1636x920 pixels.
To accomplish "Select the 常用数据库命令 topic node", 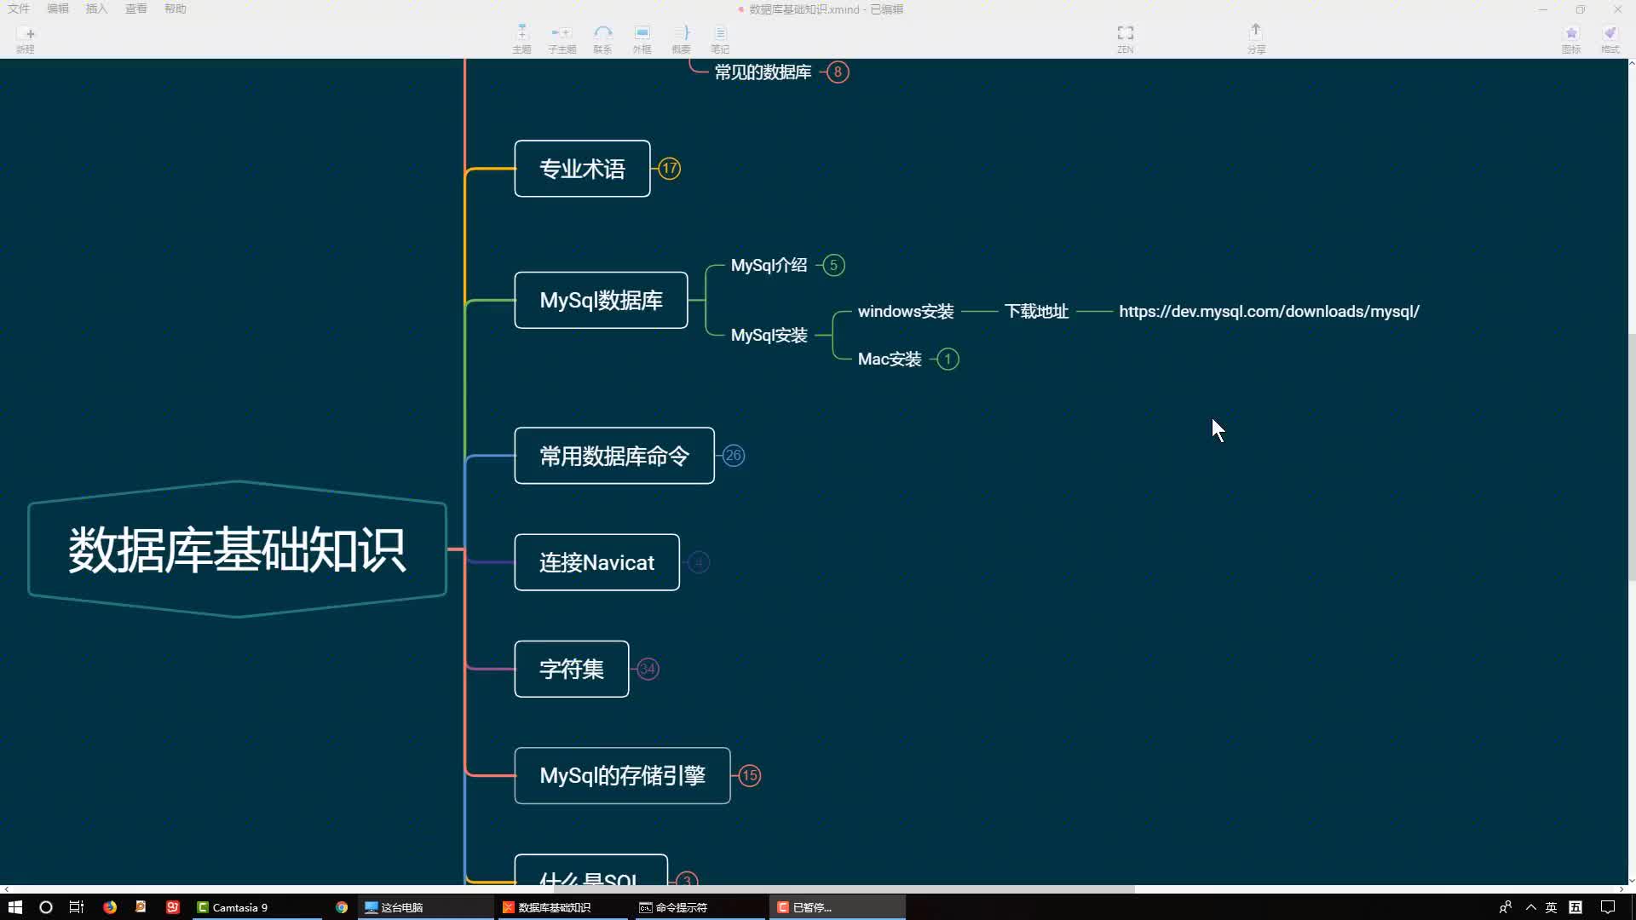I will point(614,456).
